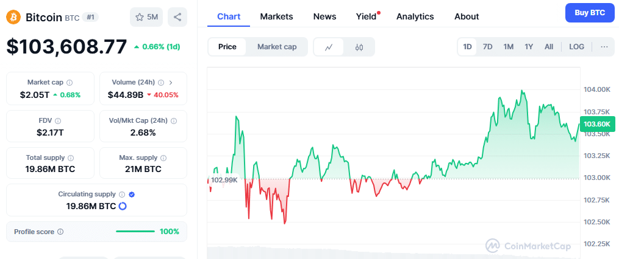Toggle chart to Market cap view
This screenshot has height=259, width=619.
277,47
